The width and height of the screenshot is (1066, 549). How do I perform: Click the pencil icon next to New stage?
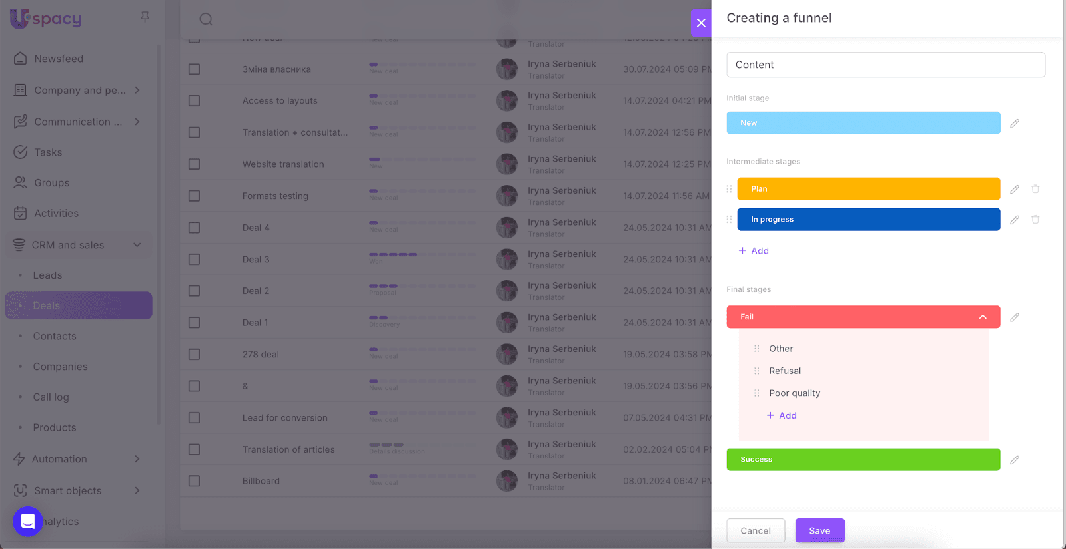tap(1014, 123)
